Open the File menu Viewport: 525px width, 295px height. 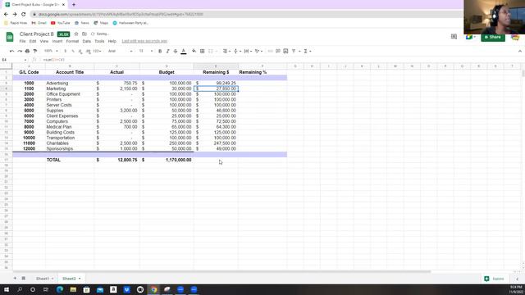point(22,41)
